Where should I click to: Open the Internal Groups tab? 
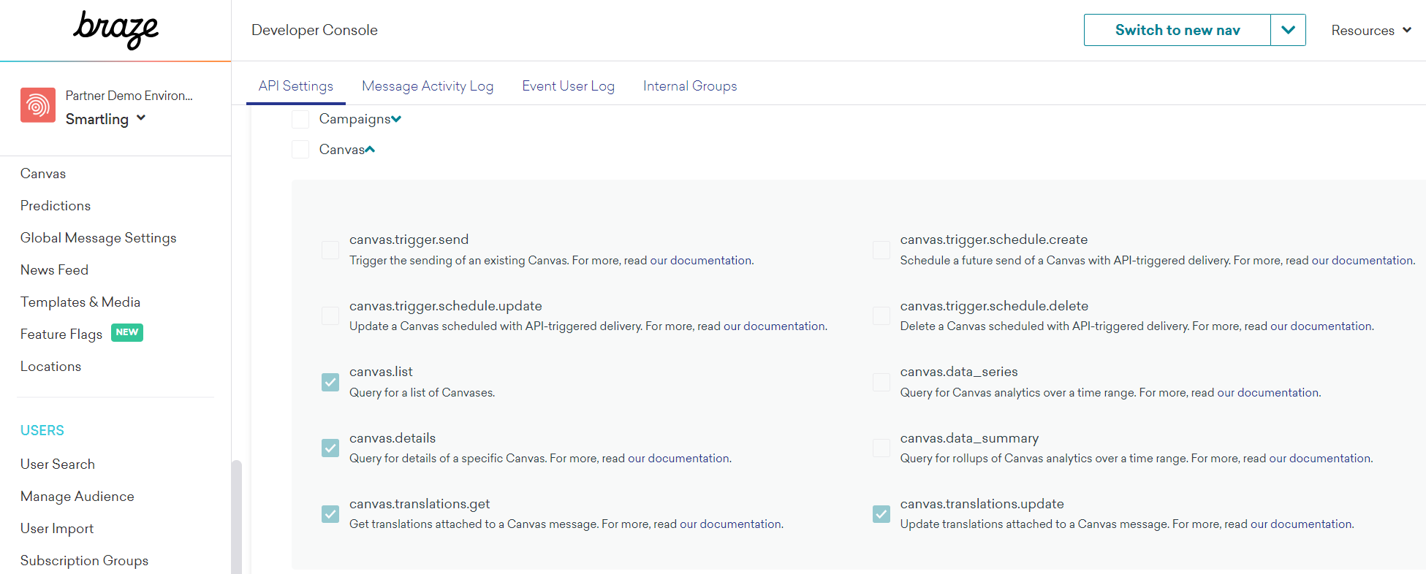click(x=690, y=86)
